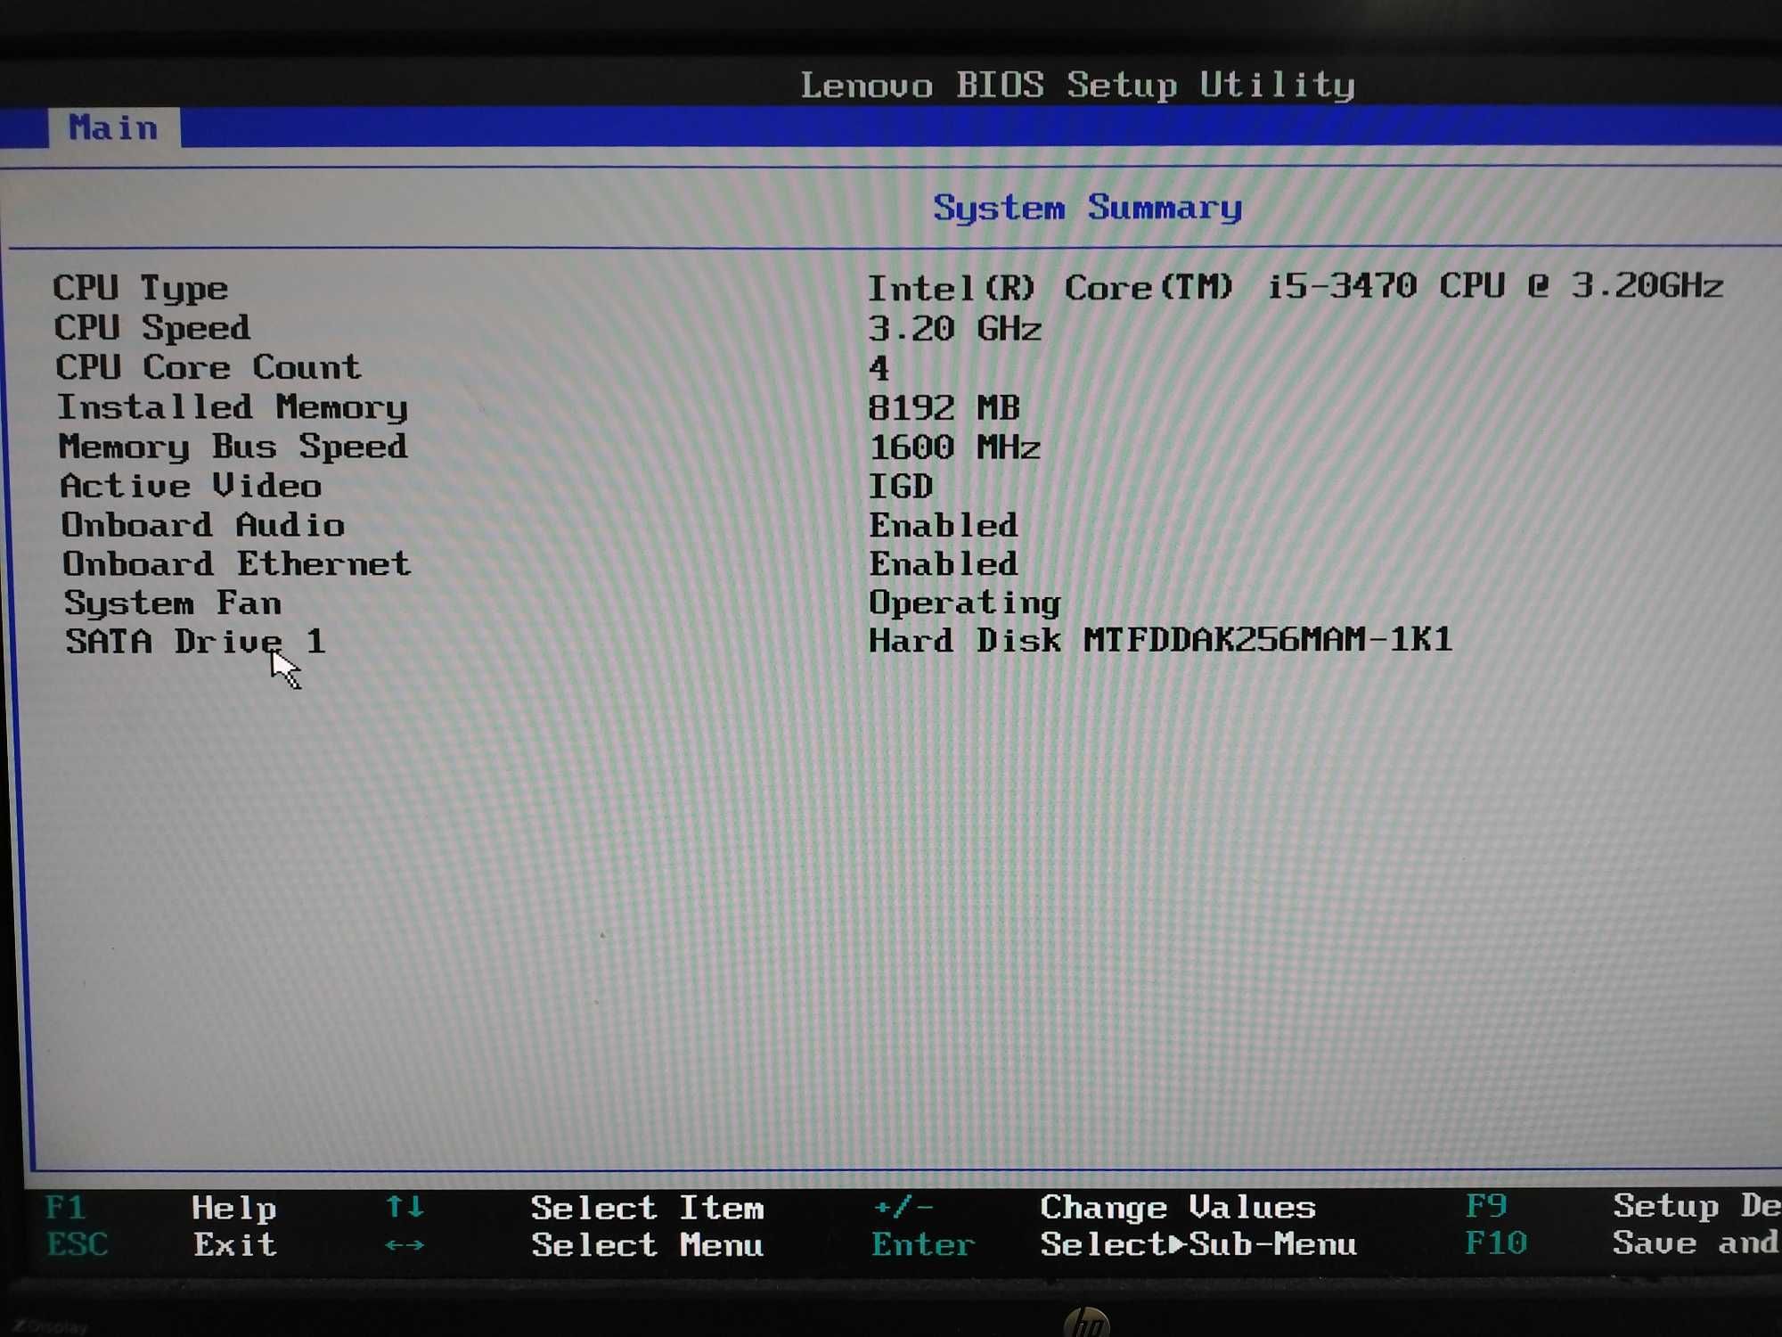Click the Operating fan status value
Image resolution: width=1782 pixels, height=1337 pixels.
[965, 603]
